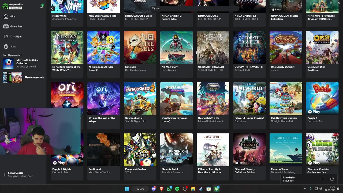Open File Explorer from the taskbar
This screenshot has width=343, height=193.
click(x=193, y=189)
